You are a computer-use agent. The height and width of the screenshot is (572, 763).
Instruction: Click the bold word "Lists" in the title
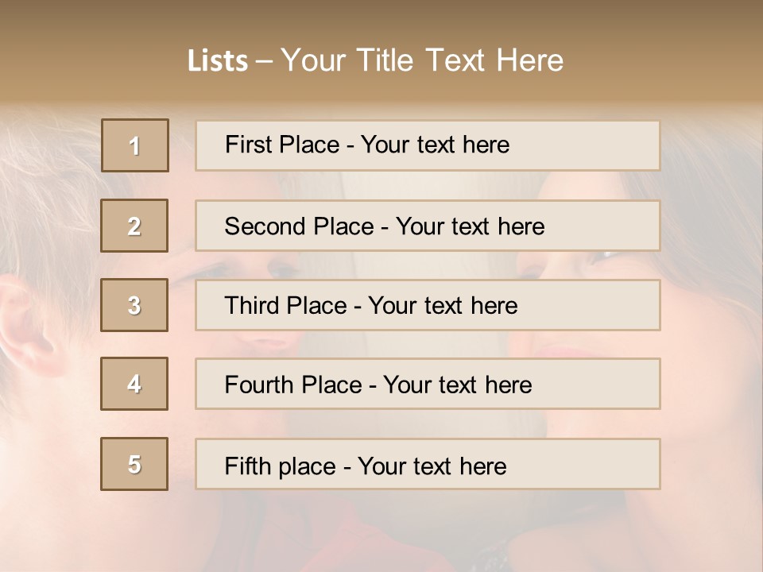(x=218, y=61)
